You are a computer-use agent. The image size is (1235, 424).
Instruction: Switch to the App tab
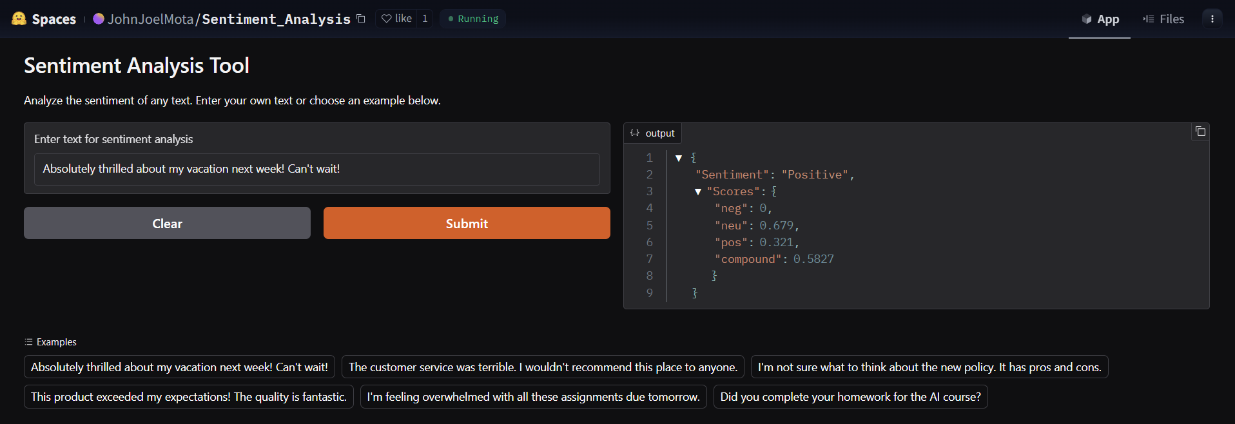tap(1100, 19)
